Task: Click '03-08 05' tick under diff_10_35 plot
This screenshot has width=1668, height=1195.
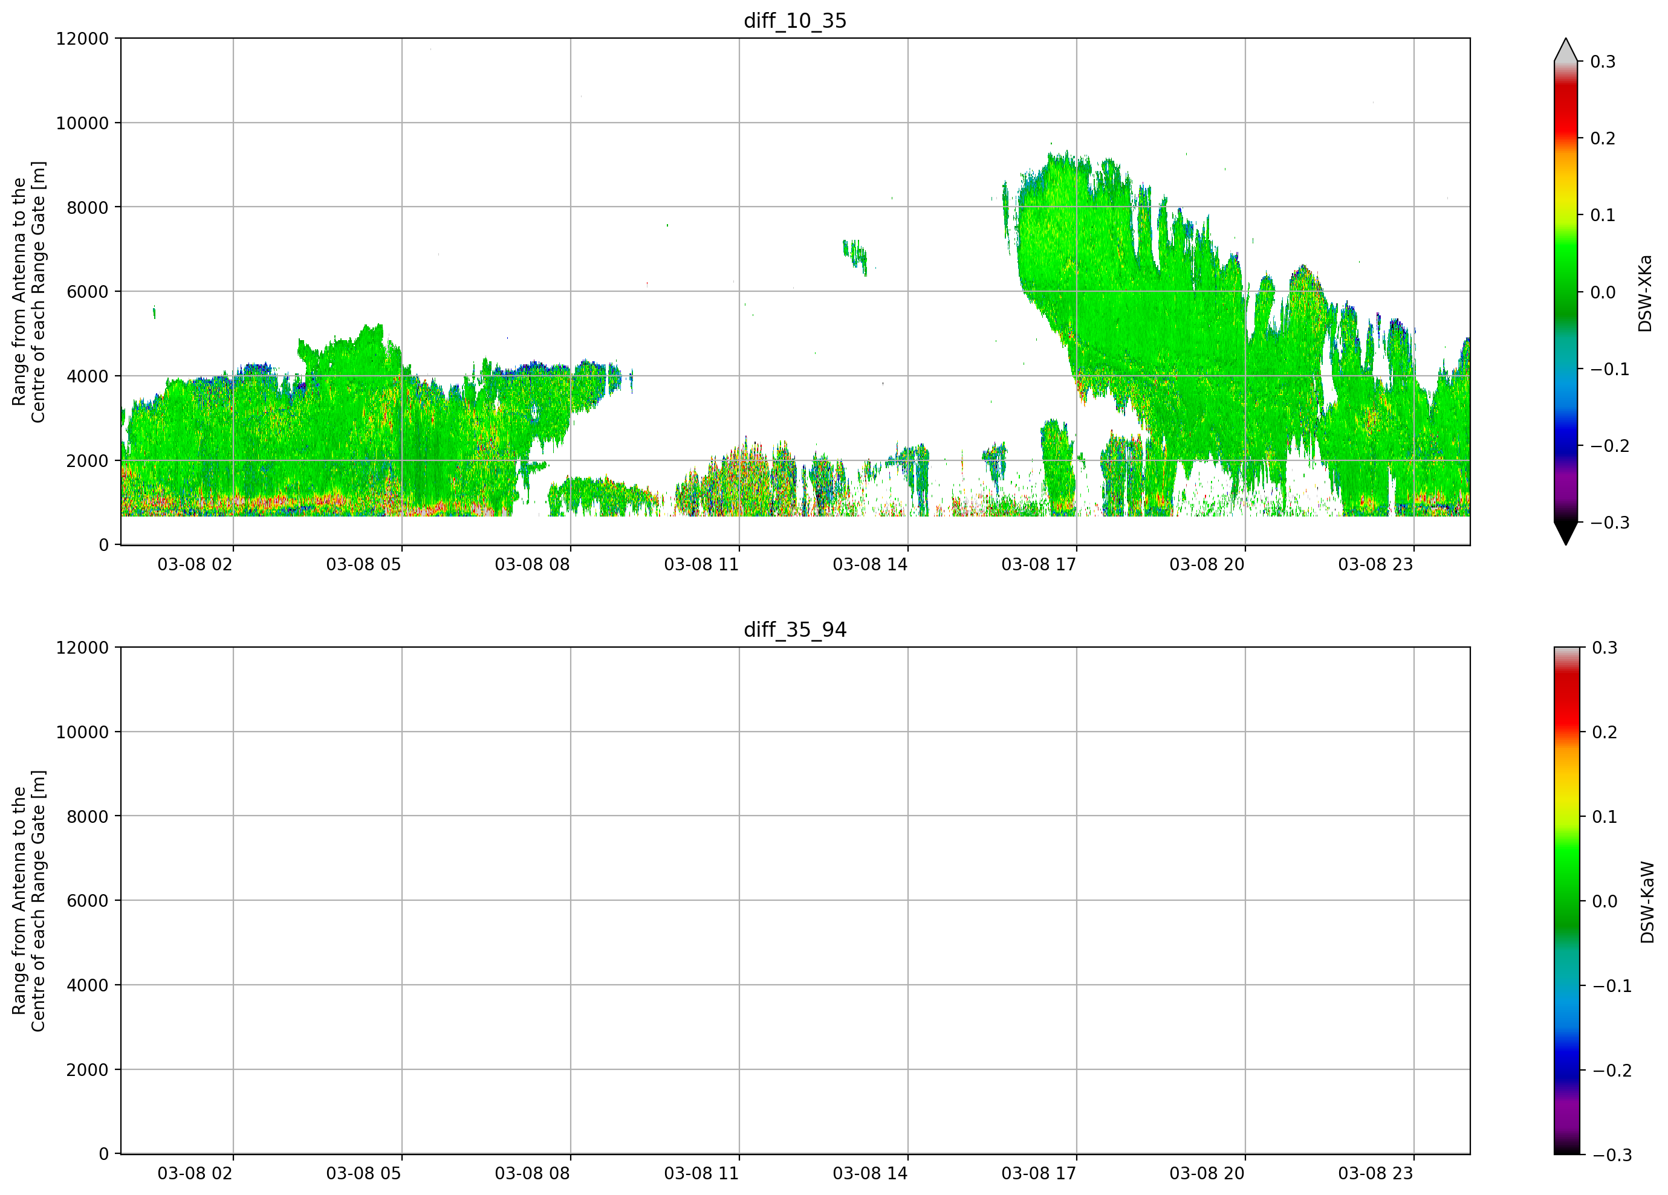Action: point(364,564)
